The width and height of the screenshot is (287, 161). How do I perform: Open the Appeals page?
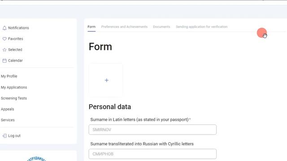pos(7,109)
